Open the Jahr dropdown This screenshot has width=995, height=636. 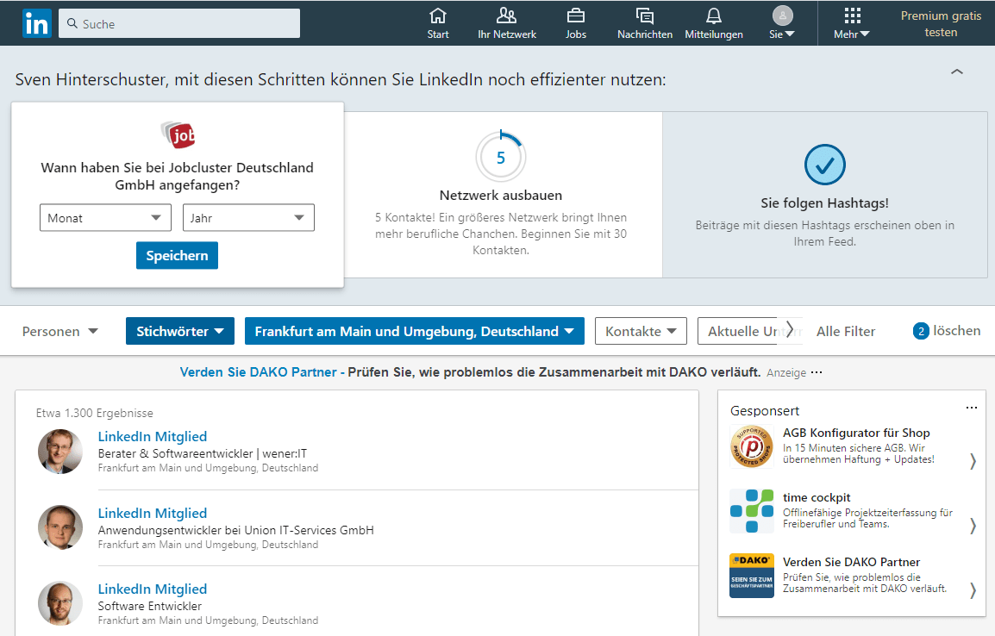point(247,217)
